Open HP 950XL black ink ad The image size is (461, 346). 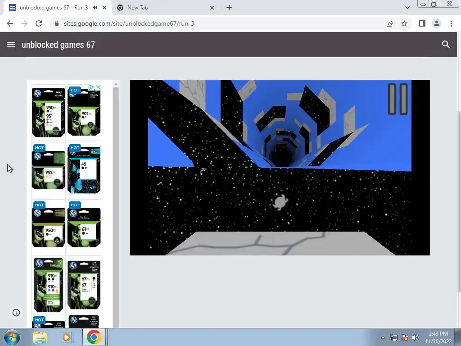[49, 227]
